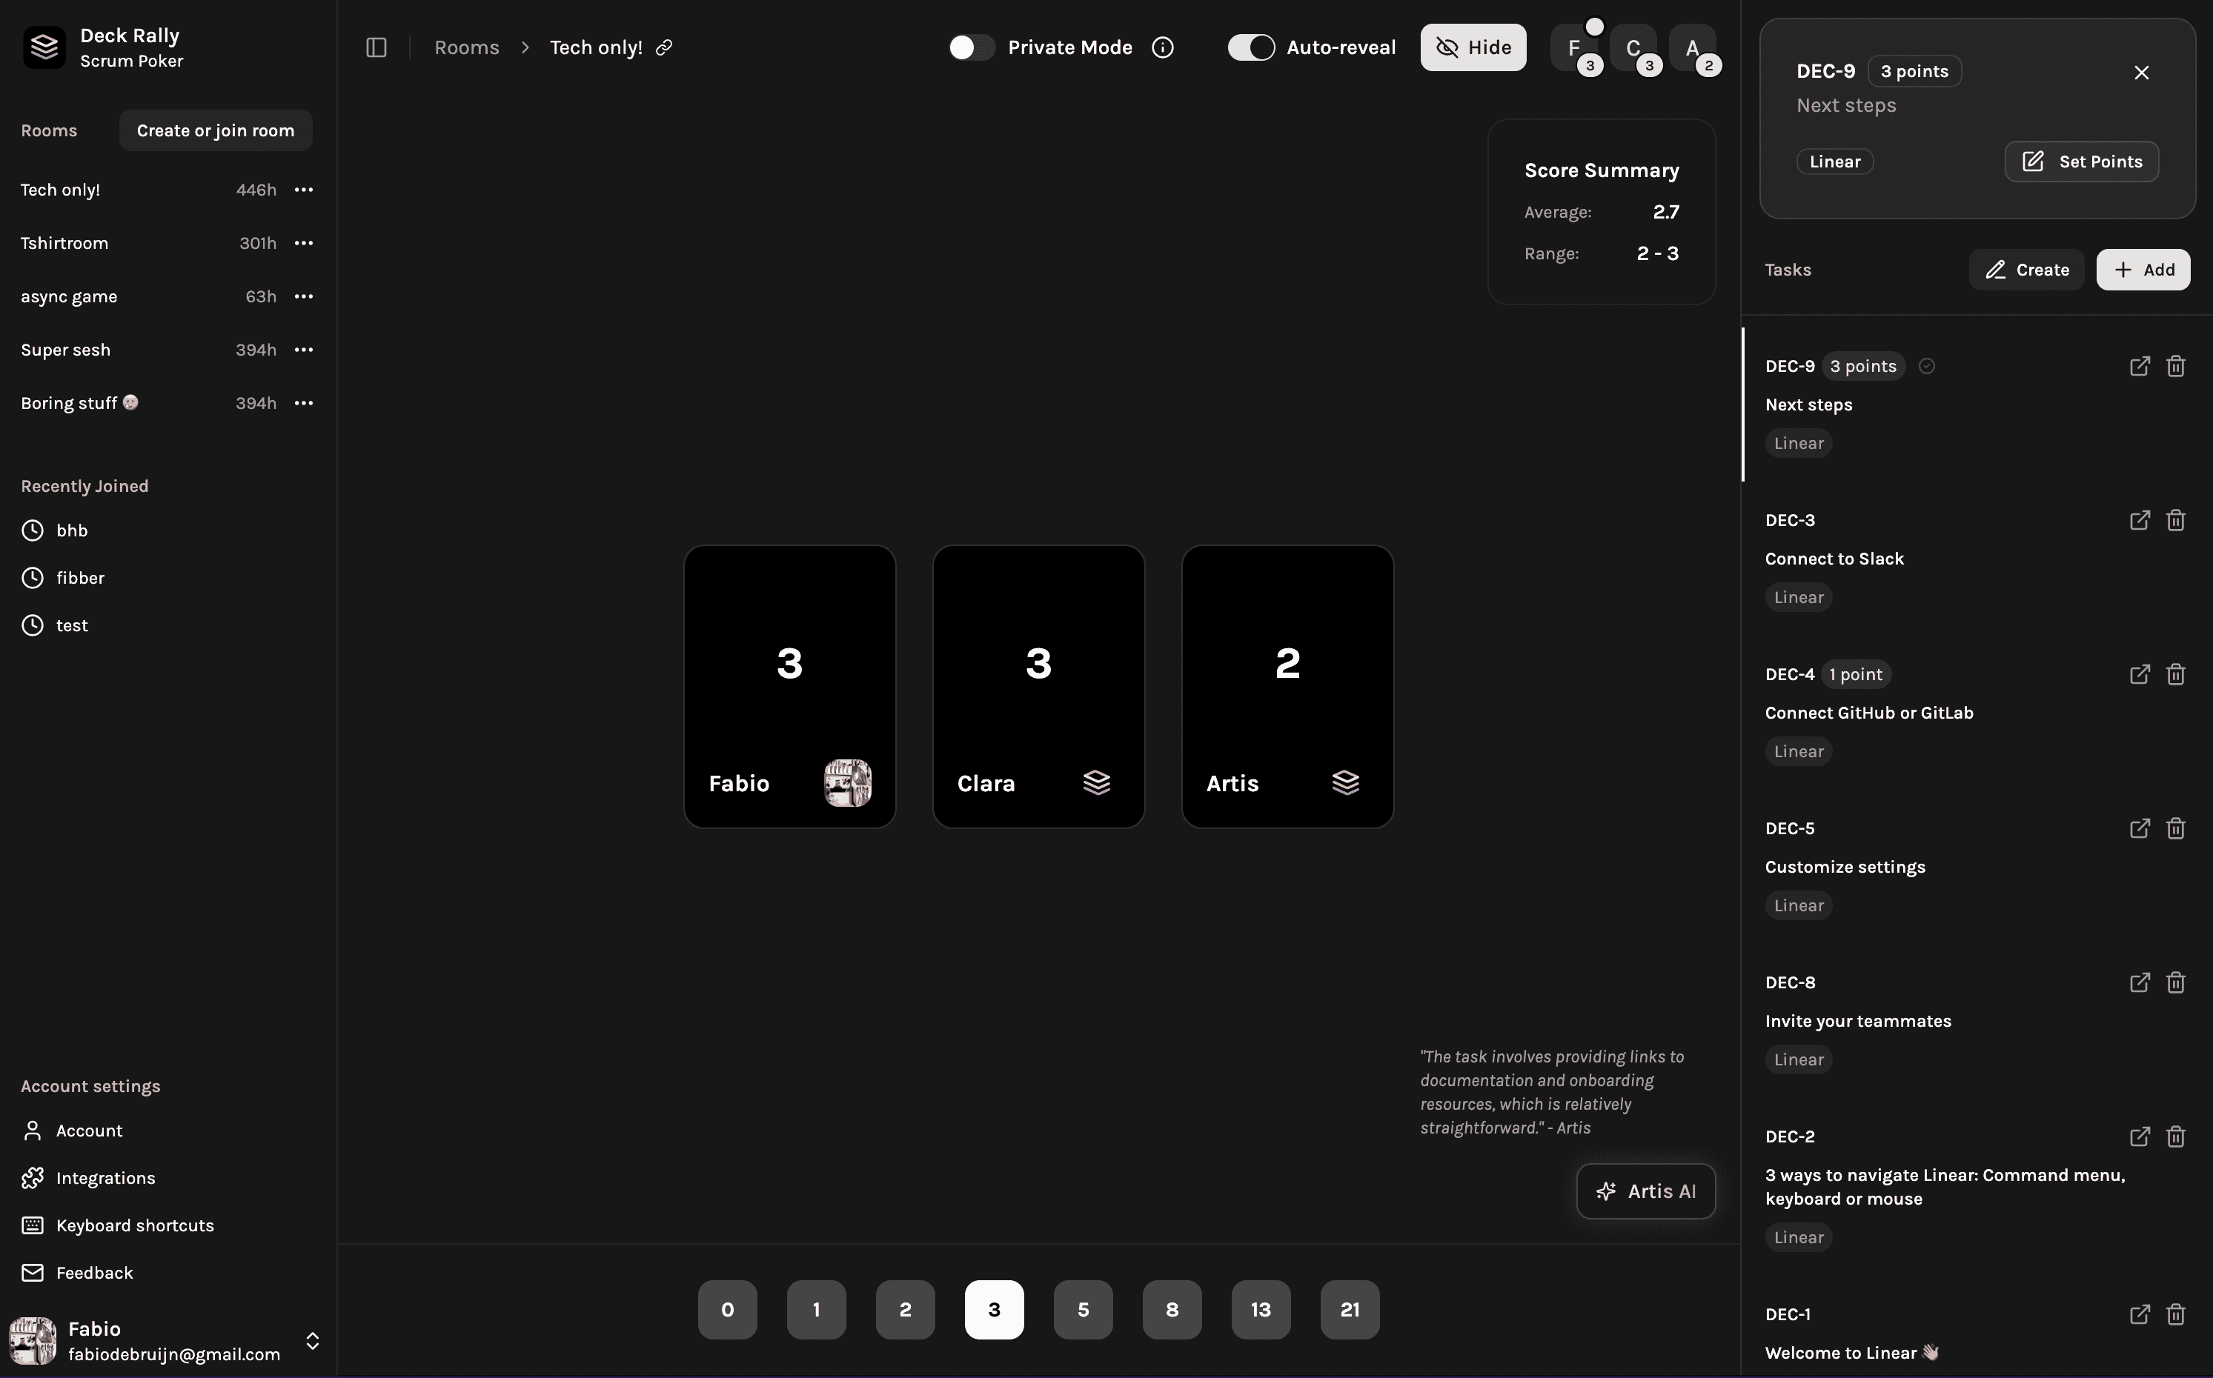Click the Artis AI button
Viewport: 2213px width, 1378px height.
click(1646, 1191)
